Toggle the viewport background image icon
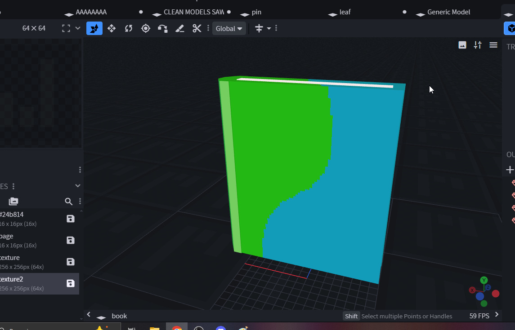Image resolution: width=515 pixels, height=330 pixels. coord(462,45)
